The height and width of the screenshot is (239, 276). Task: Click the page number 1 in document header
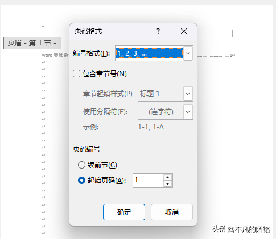(231, 55)
